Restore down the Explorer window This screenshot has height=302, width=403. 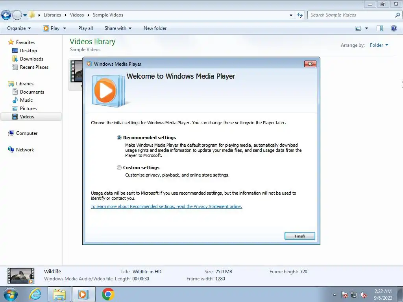(383, 4)
